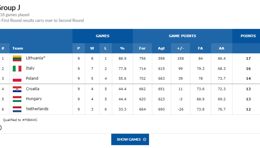Click the POINTS column header

tap(248, 36)
